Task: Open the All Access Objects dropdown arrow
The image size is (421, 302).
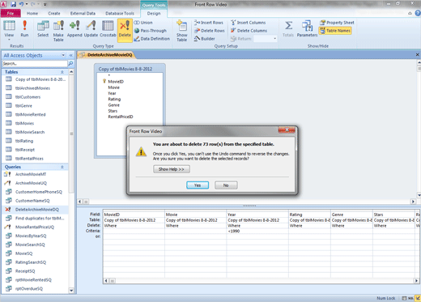Action: 63,55
